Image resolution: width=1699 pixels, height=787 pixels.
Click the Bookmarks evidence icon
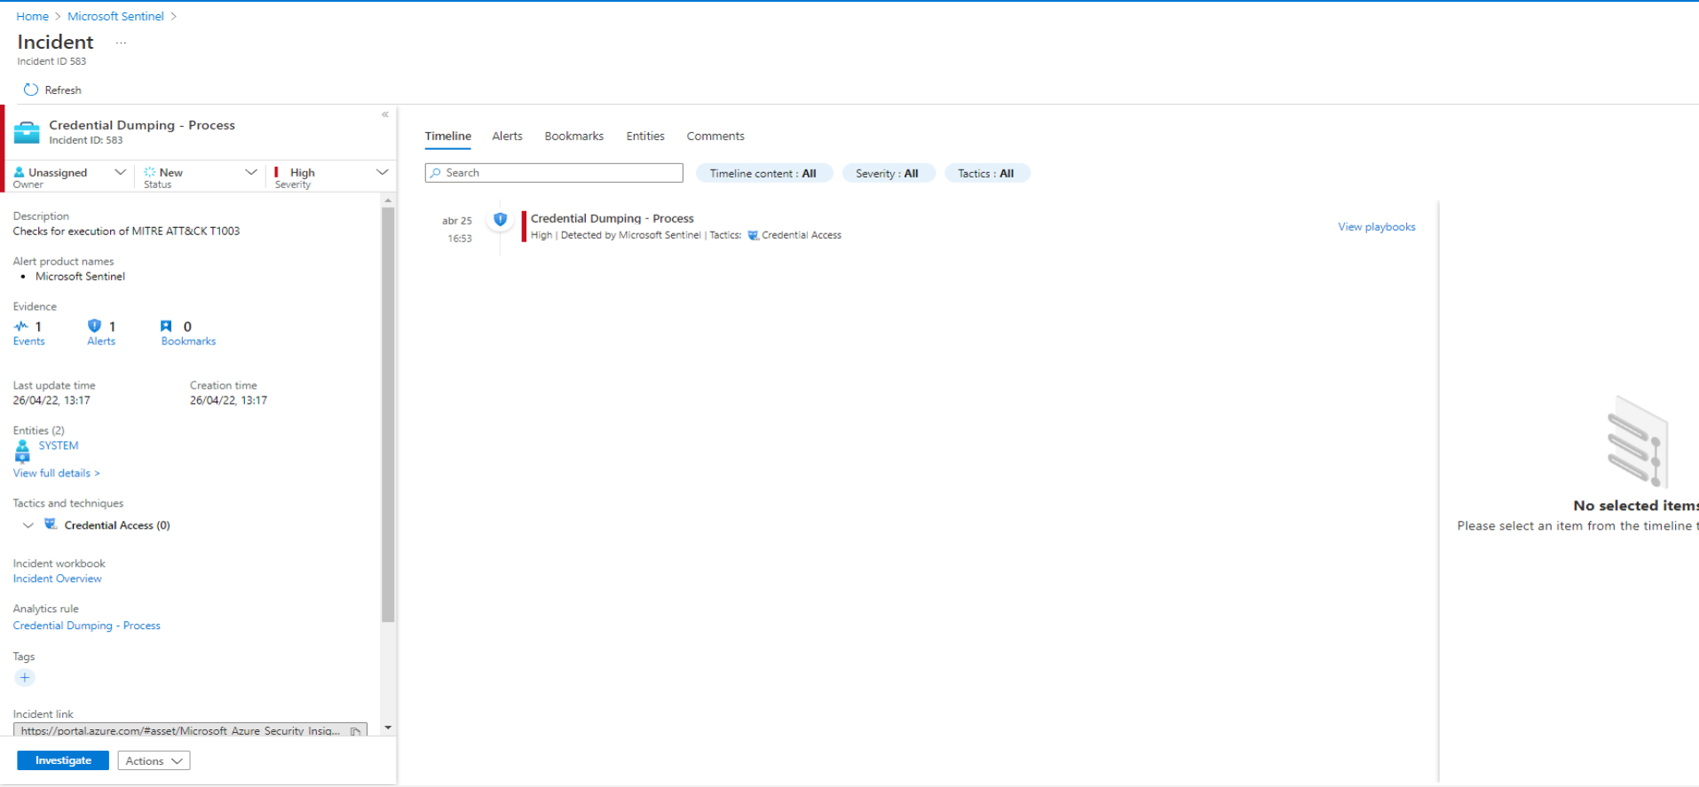(166, 326)
